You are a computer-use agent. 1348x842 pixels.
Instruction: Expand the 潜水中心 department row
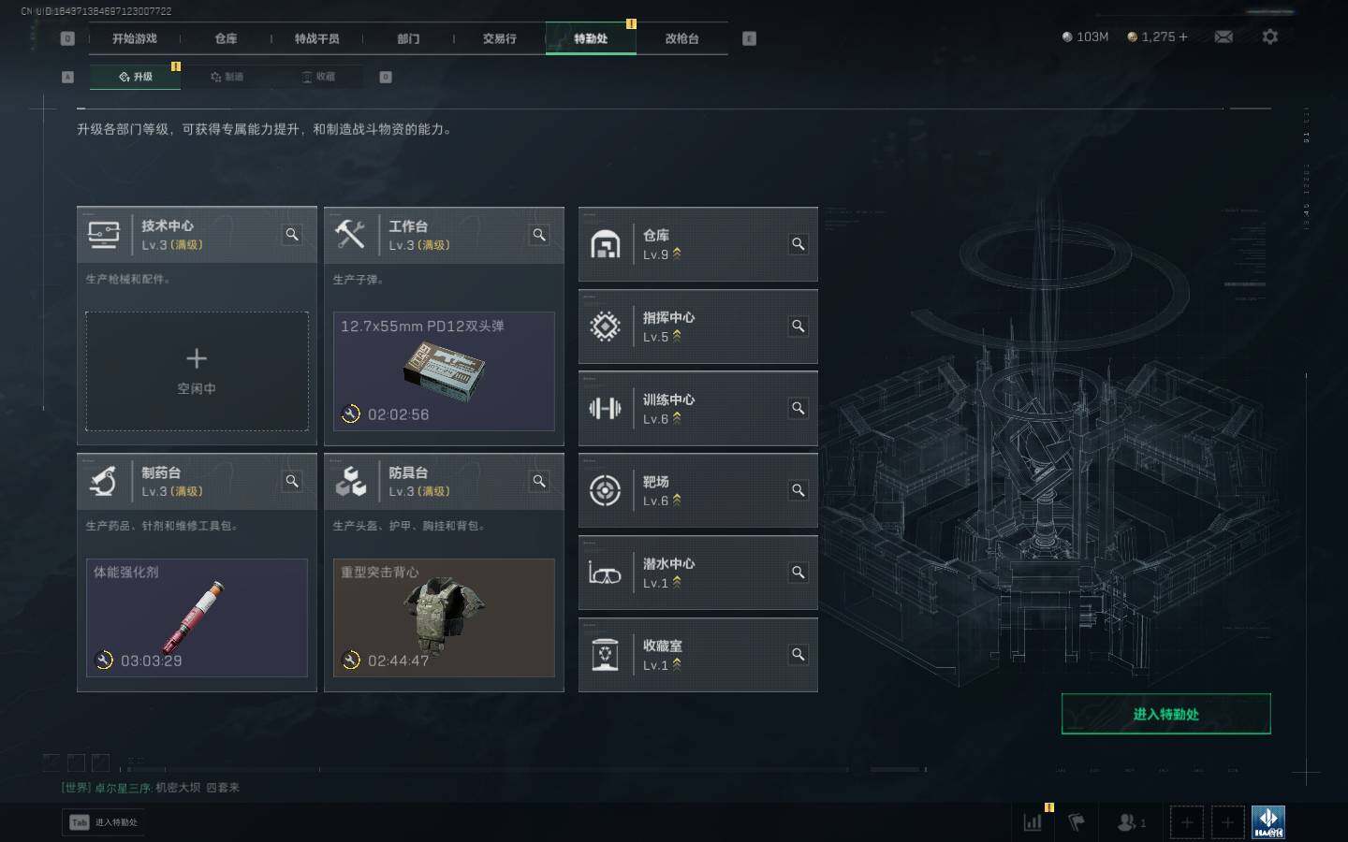coord(698,573)
